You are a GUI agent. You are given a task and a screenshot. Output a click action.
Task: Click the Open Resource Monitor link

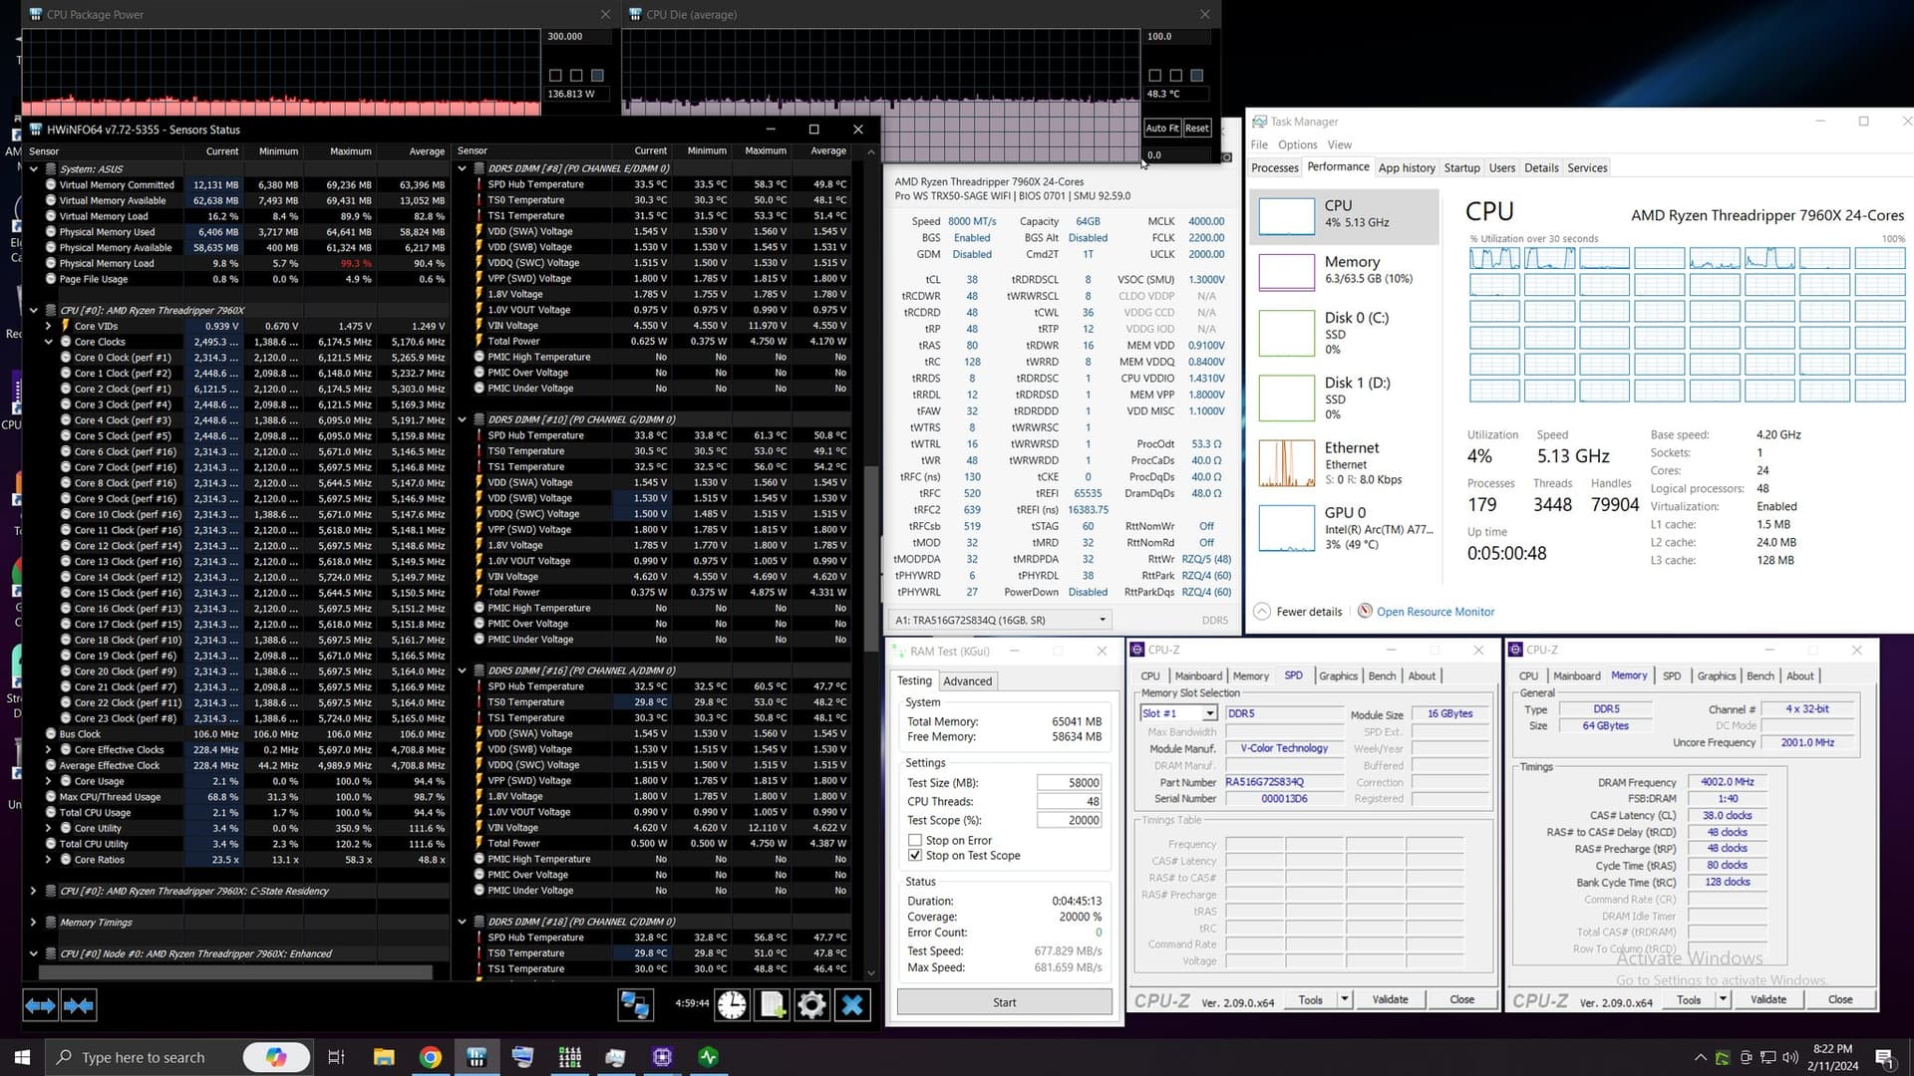click(1435, 612)
